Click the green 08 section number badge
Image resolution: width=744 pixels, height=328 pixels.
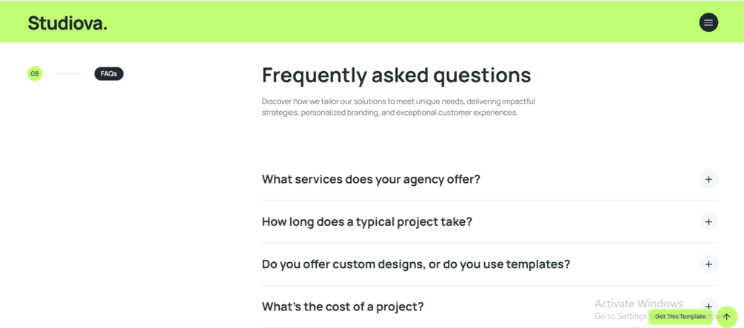35,73
